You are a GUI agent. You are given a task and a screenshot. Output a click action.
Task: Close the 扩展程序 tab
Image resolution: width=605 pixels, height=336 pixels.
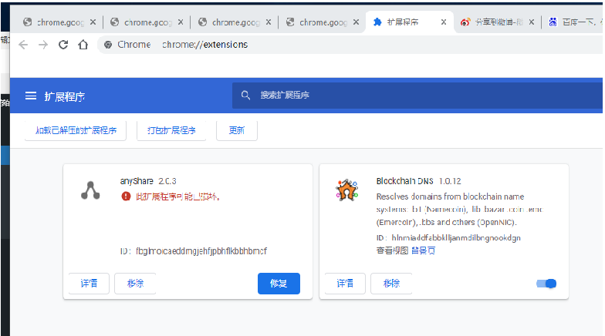click(444, 22)
